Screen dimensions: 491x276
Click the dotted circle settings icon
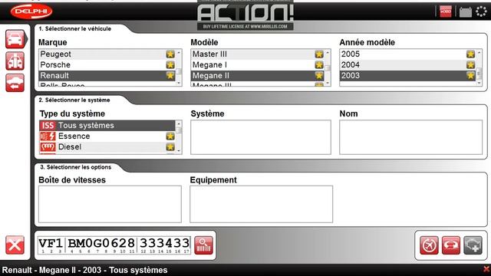[x=481, y=11]
